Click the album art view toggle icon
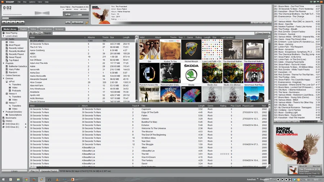The image size is (324, 182). pos(31,33)
